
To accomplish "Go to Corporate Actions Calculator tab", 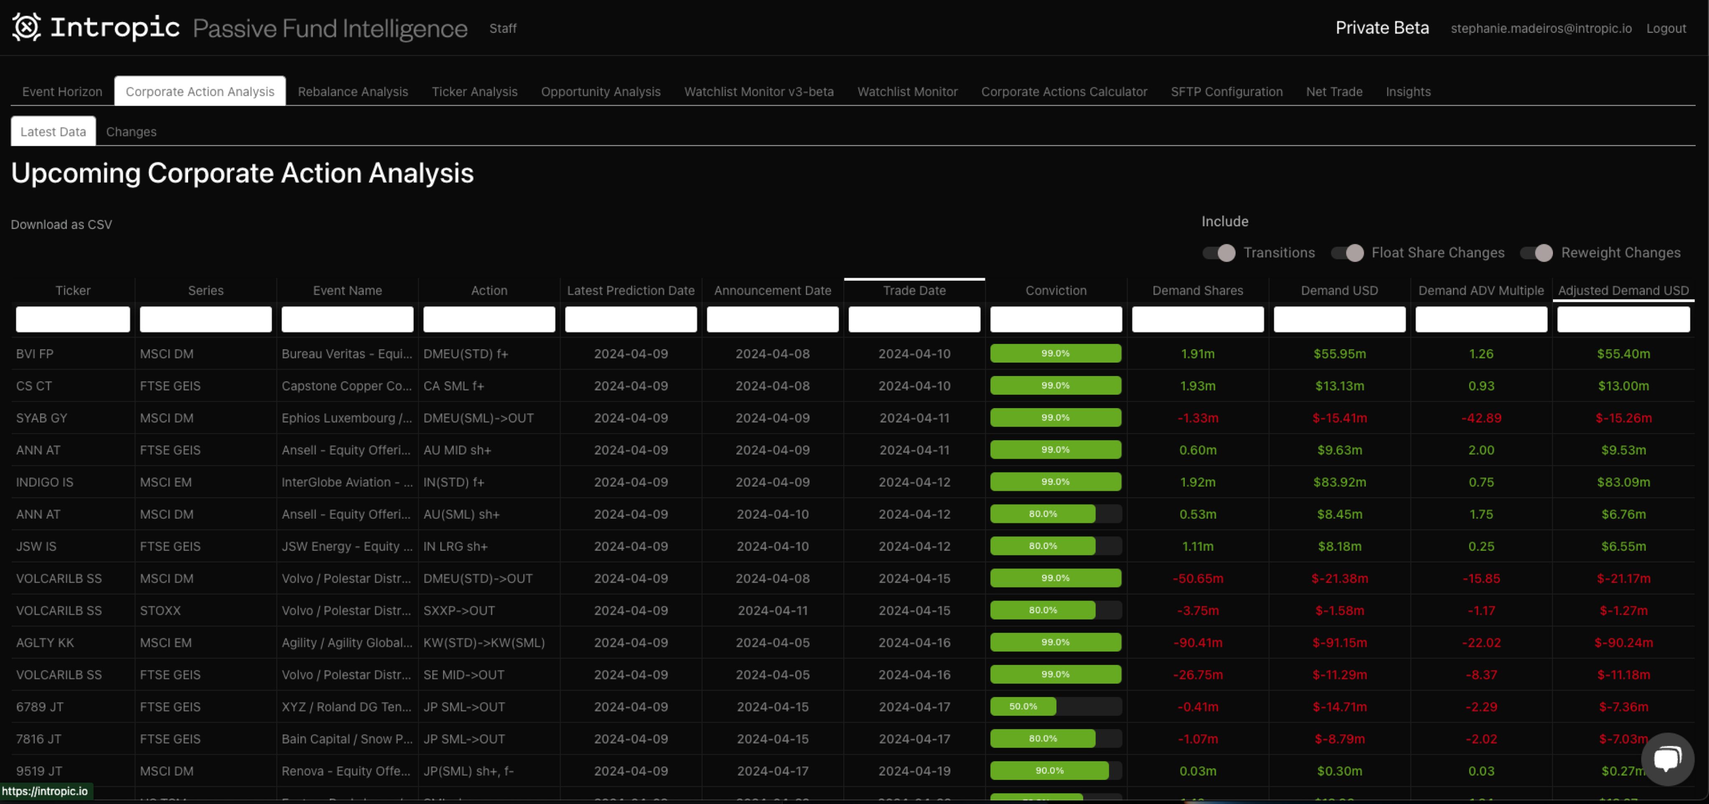I will (x=1064, y=91).
